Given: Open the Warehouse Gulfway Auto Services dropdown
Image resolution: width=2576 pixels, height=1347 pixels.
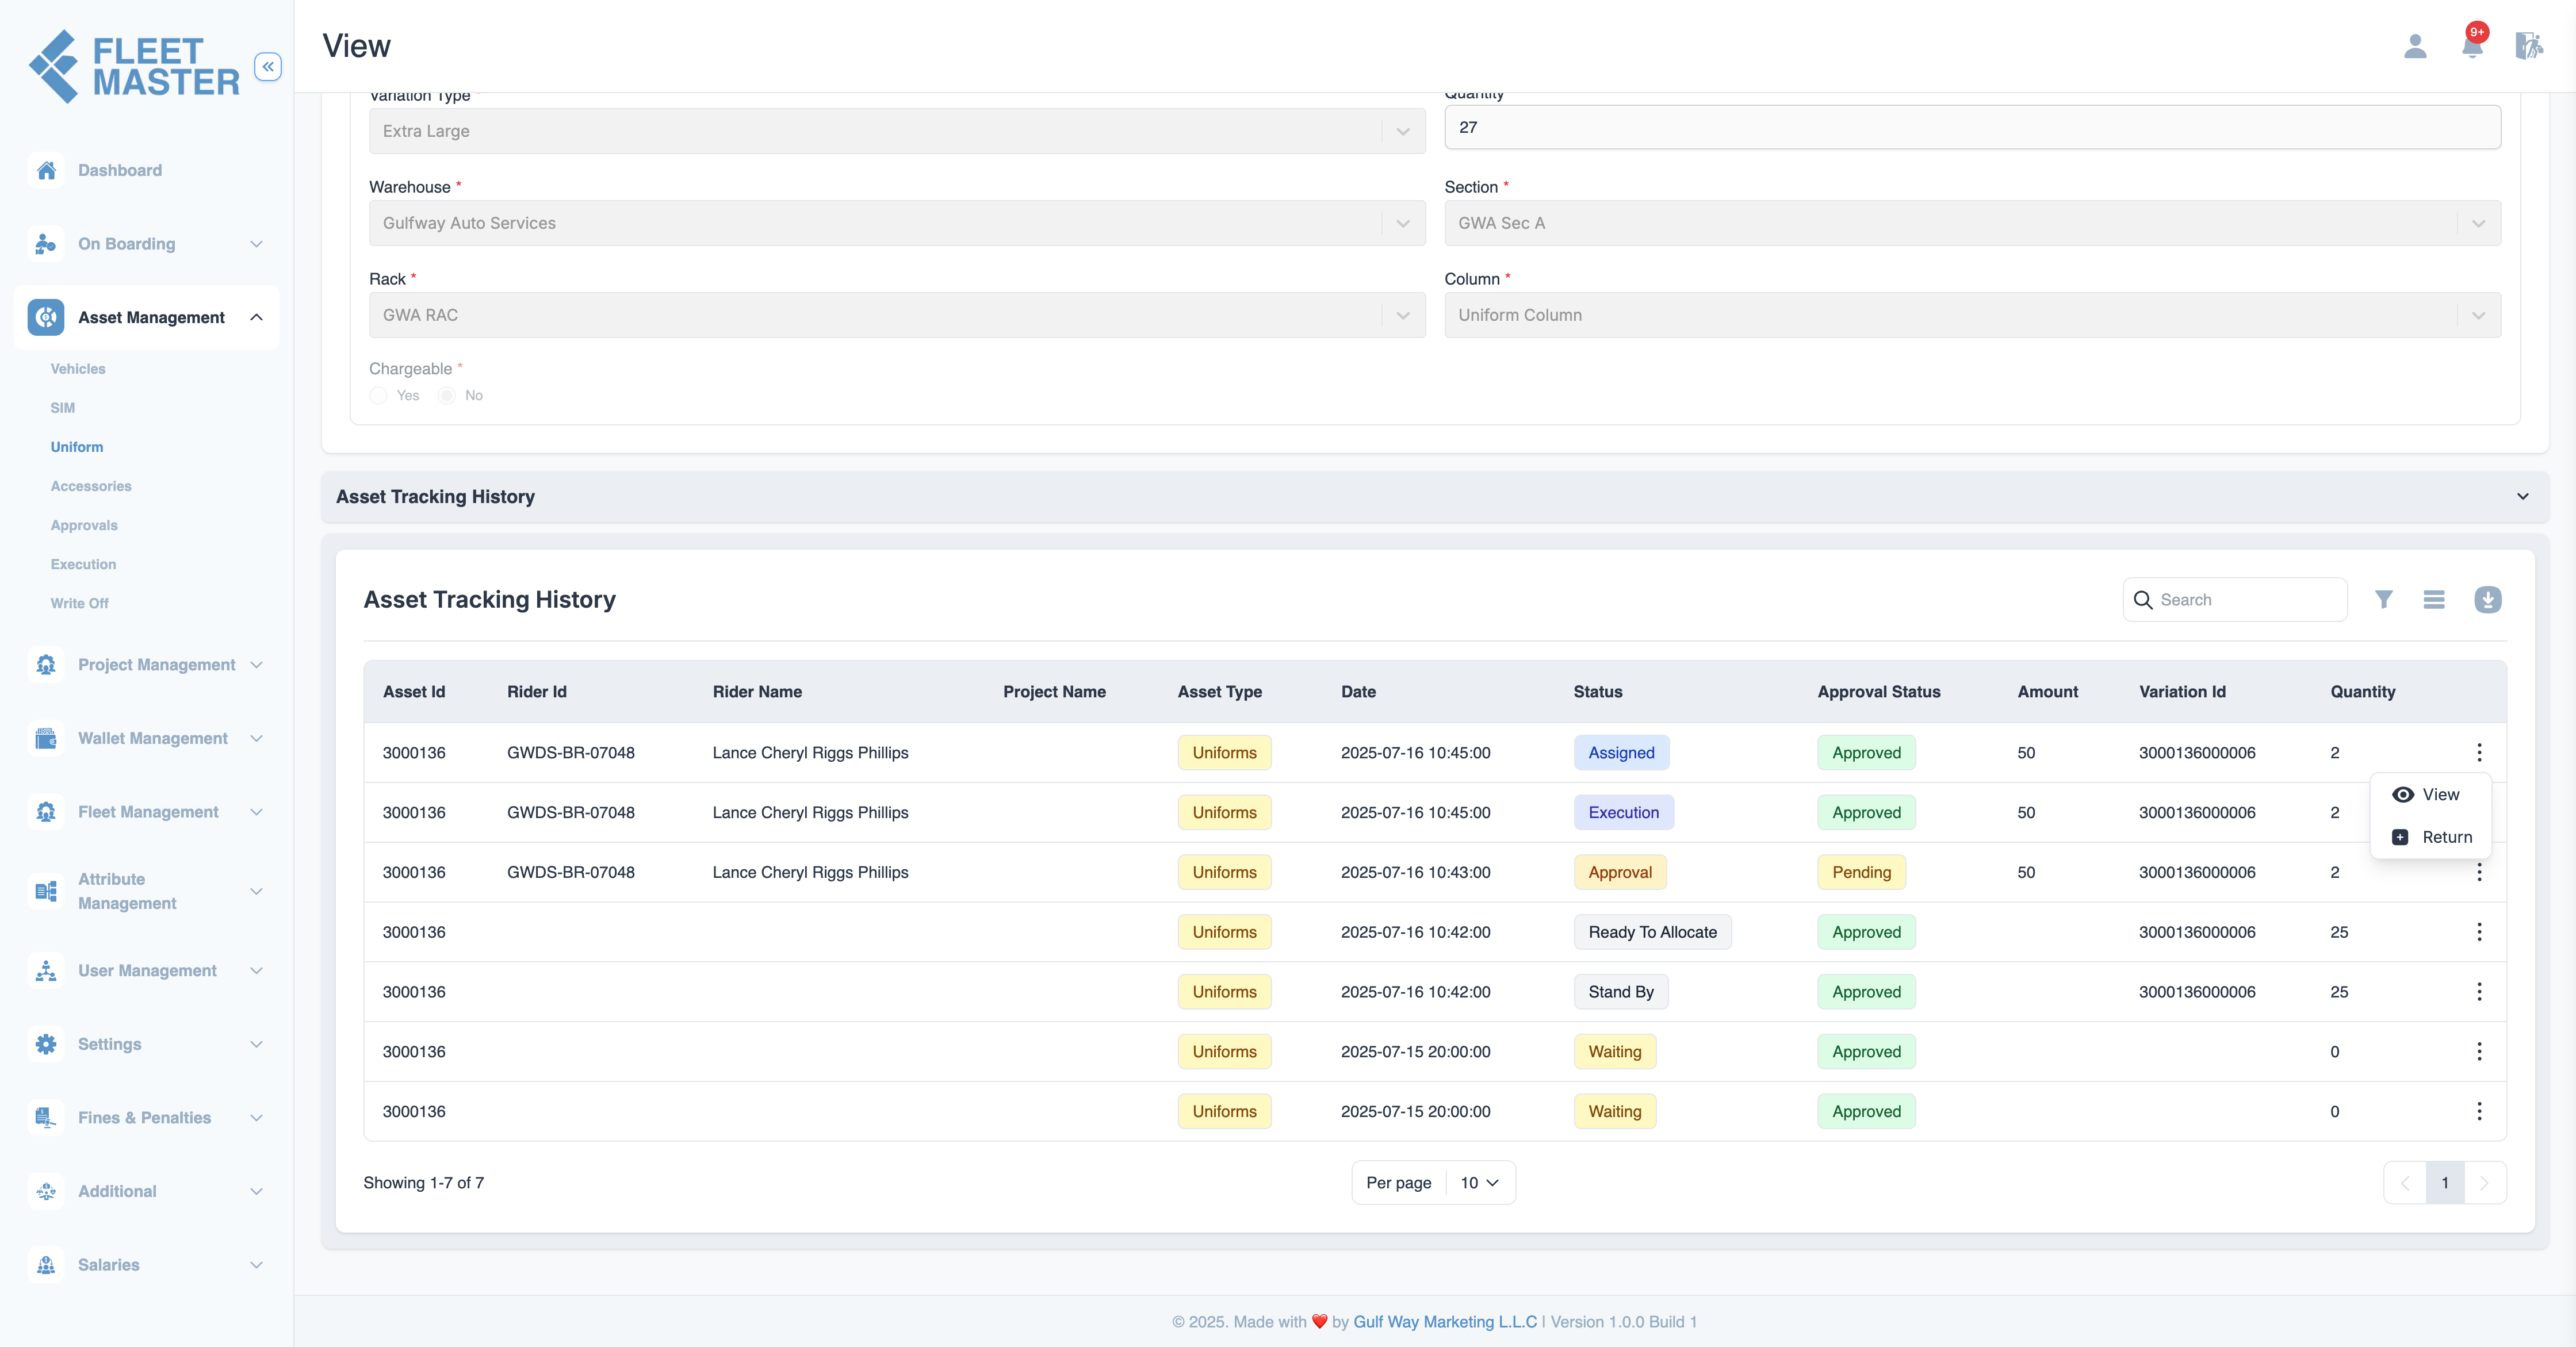Looking at the screenshot, I should click(x=897, y=223).
